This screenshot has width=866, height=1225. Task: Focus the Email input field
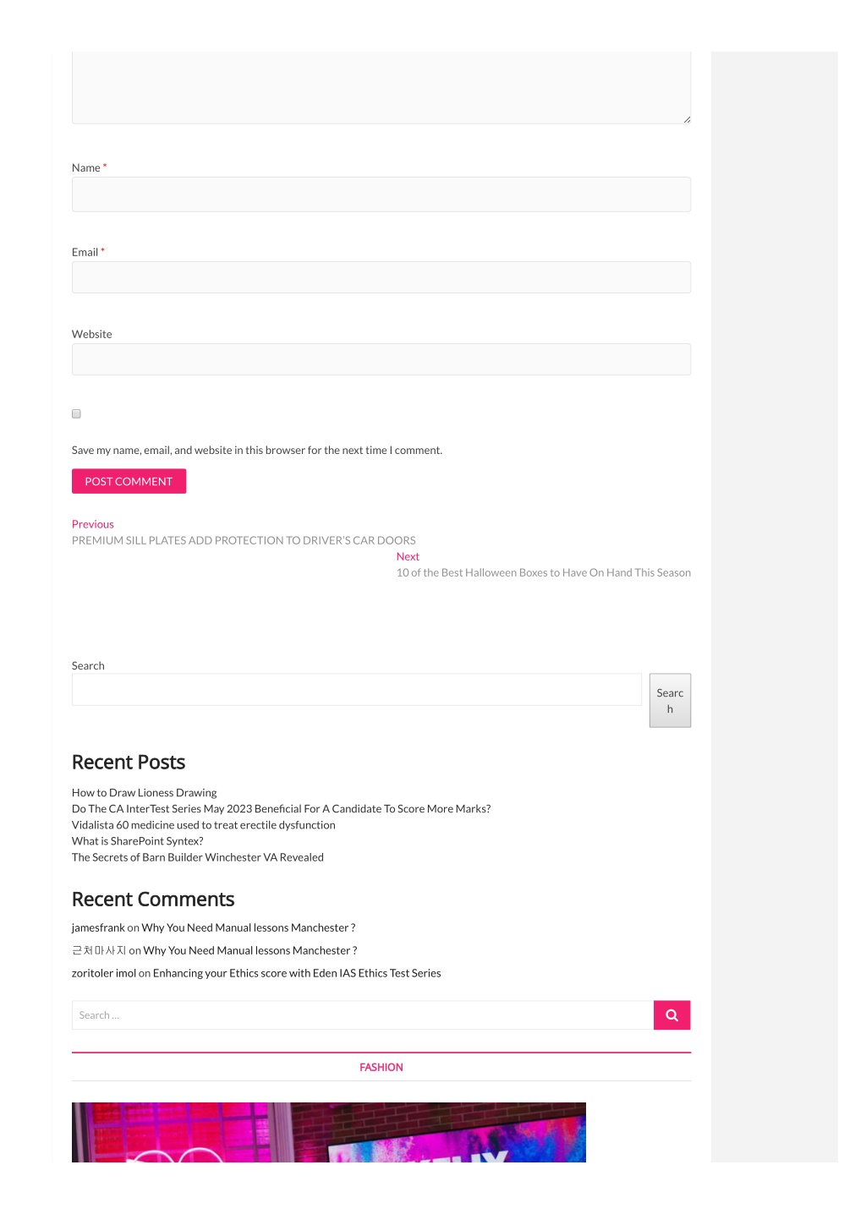click(x=381, y=277)
